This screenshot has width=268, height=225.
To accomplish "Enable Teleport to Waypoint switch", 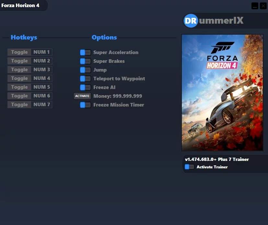I will [x=86, y=79].
